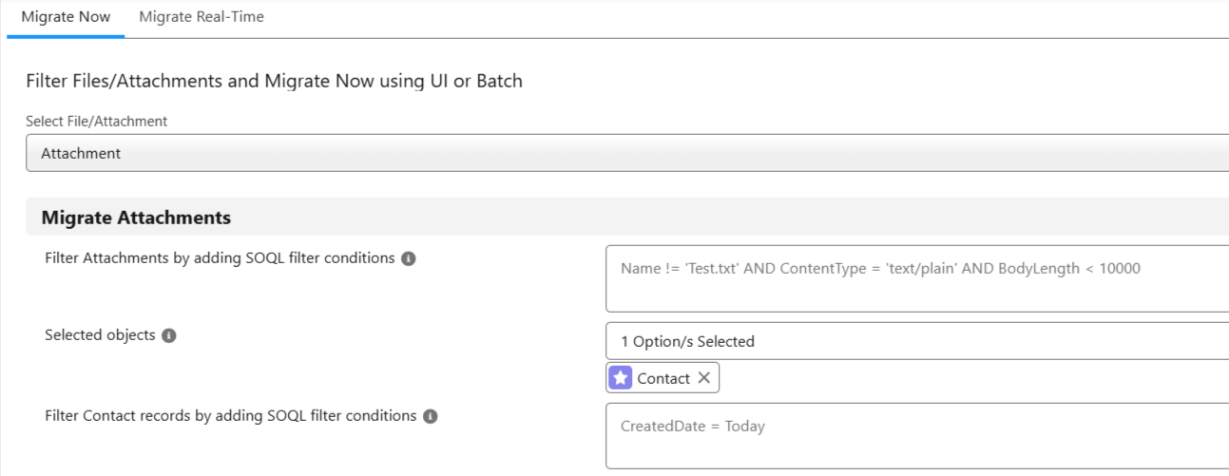Open the Migrate Real-Time tab

coord(202,17)
